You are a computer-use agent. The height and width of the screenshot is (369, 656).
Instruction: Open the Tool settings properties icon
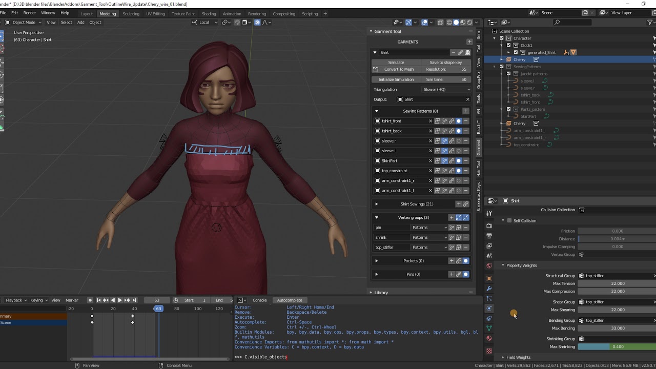489,213
